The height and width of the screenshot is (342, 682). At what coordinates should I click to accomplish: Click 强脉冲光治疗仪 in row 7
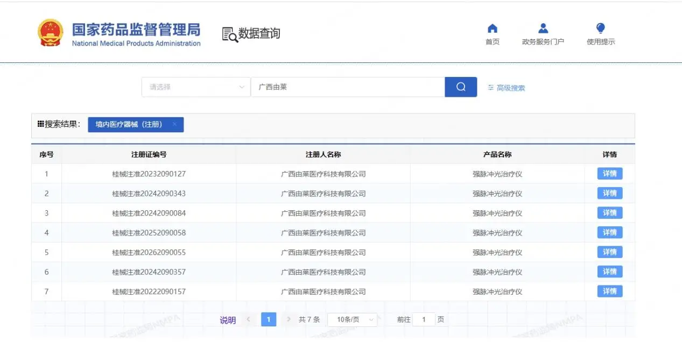tap(497, 292)
